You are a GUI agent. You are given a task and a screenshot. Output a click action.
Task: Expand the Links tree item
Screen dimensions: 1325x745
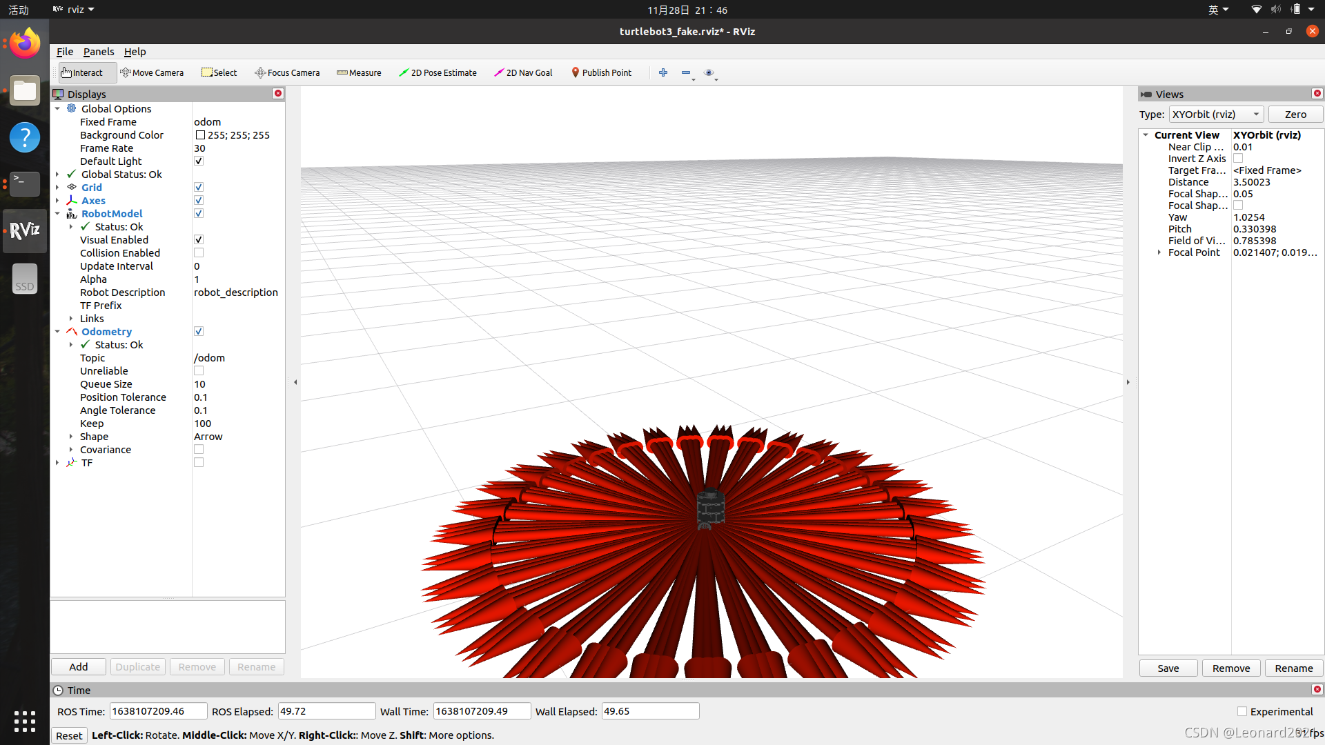71,319
